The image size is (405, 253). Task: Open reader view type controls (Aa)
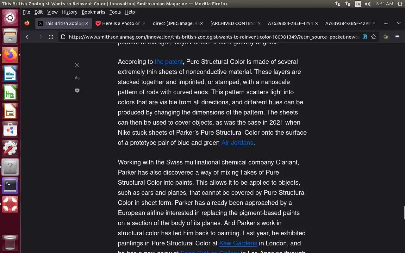(x=77, y=78)
